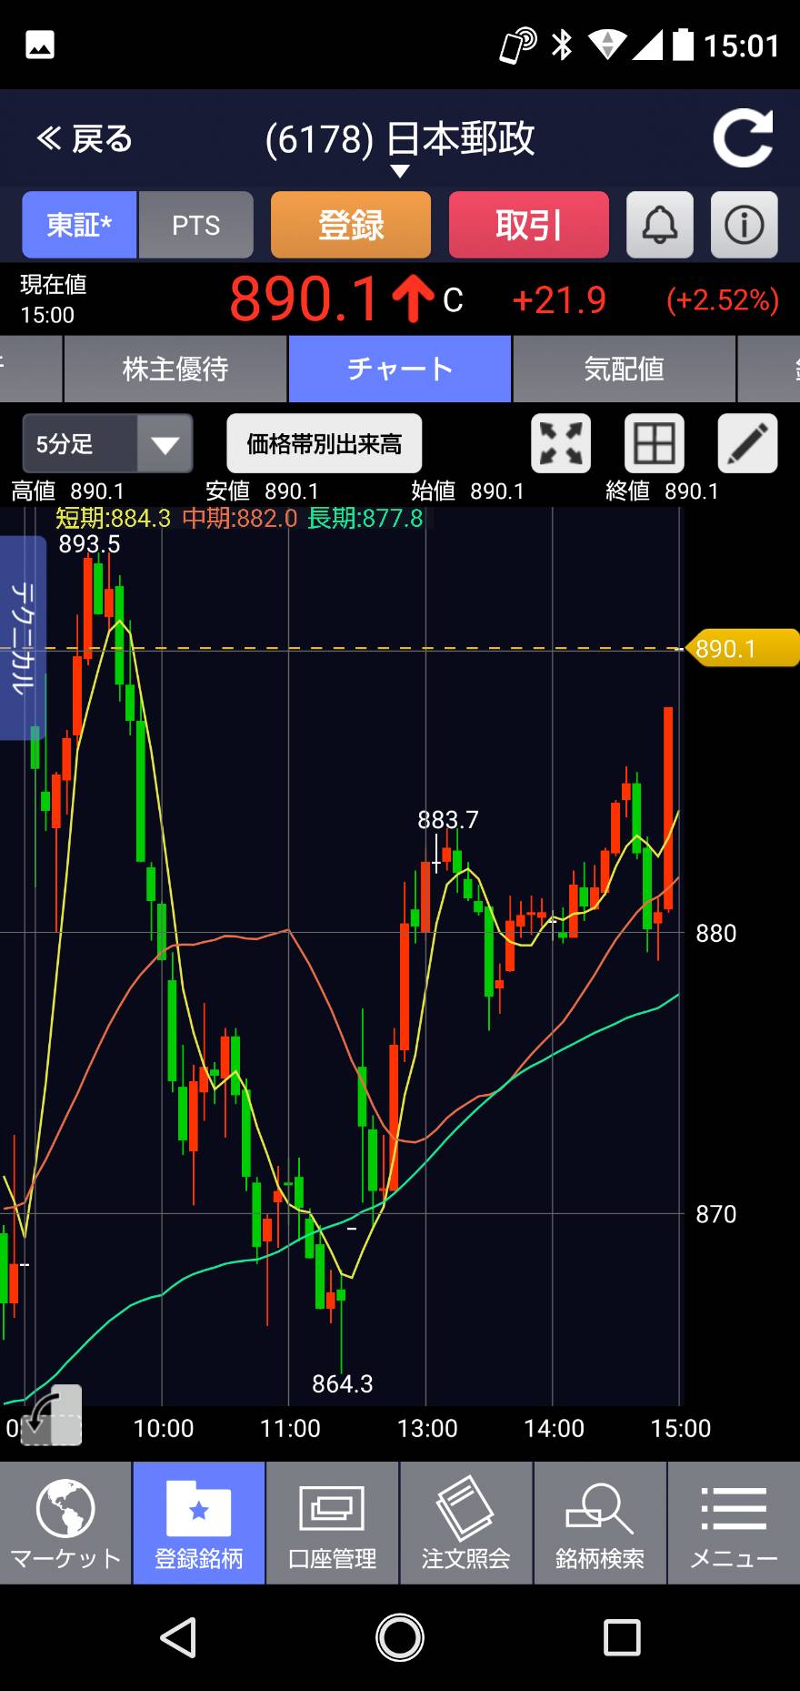Tap the chart scroll-back arrow icon
Screen dimensions: 800x1691
(51, 1415)
